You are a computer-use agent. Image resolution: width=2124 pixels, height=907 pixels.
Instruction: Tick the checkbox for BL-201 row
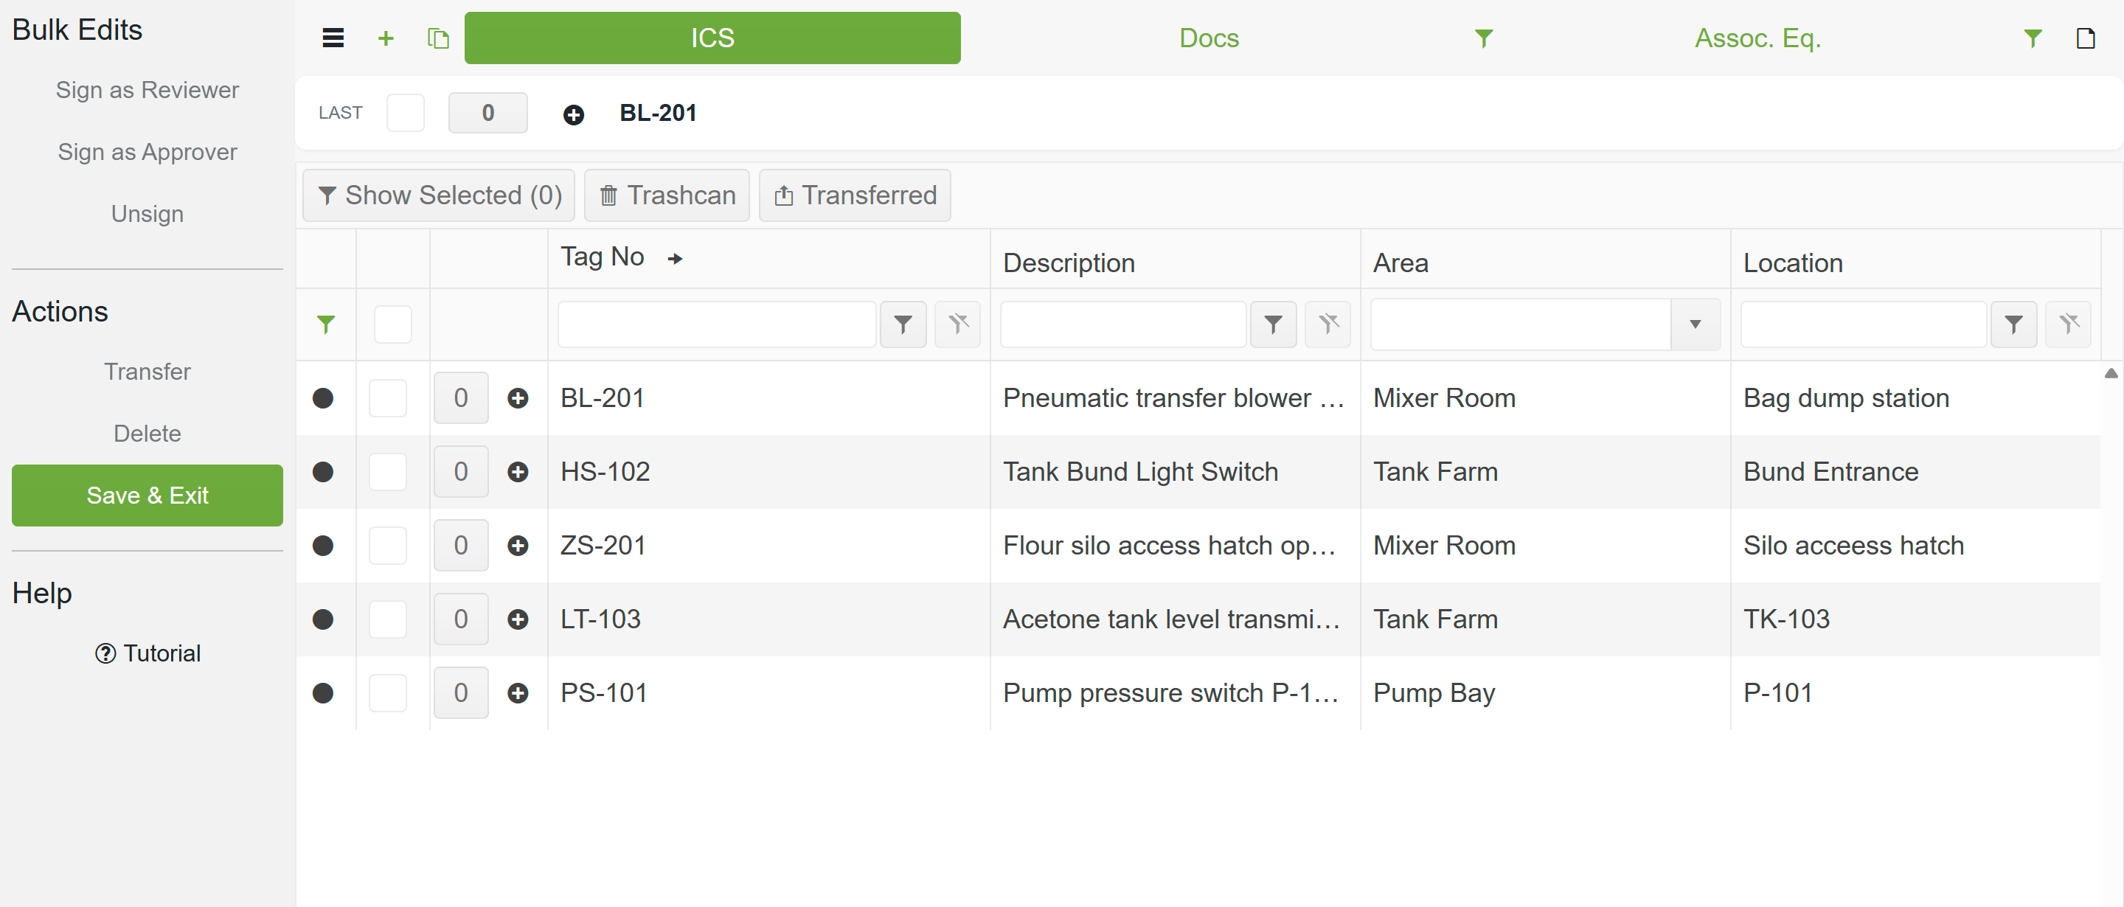point(387,398)
